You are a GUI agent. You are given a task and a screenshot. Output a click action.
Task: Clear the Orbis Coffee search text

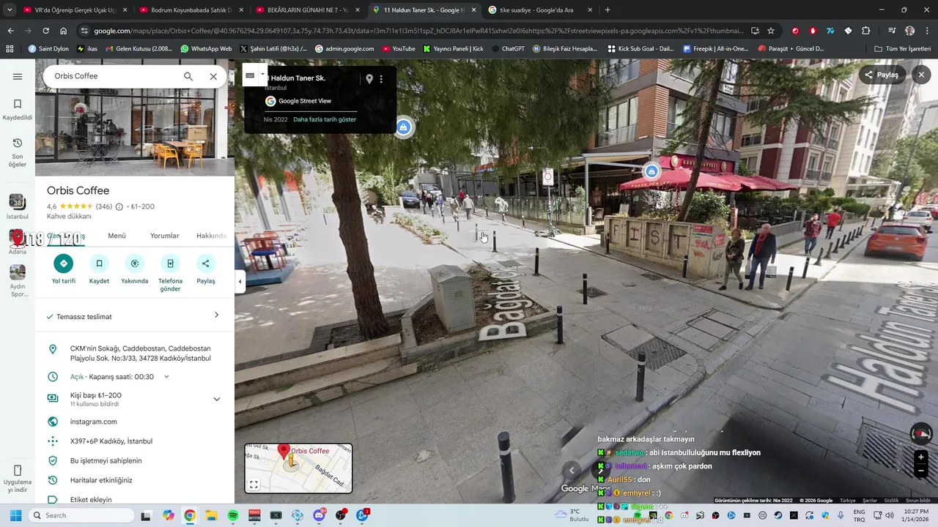pos(213,76)
